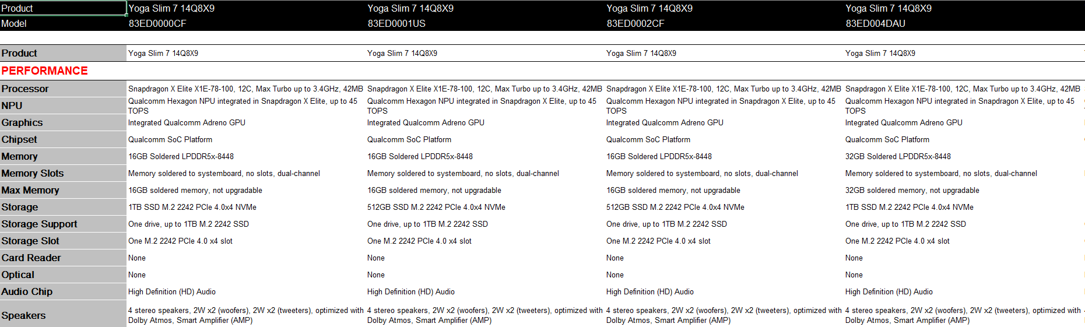The height and width of the screenshot is (327, 1085).
Task: Click the 83ED004DAU model cell
Action: tap(875, 24)
